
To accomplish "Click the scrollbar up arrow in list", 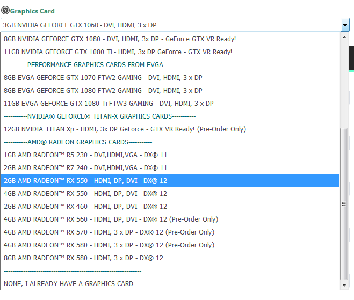I will pos(344,37).
